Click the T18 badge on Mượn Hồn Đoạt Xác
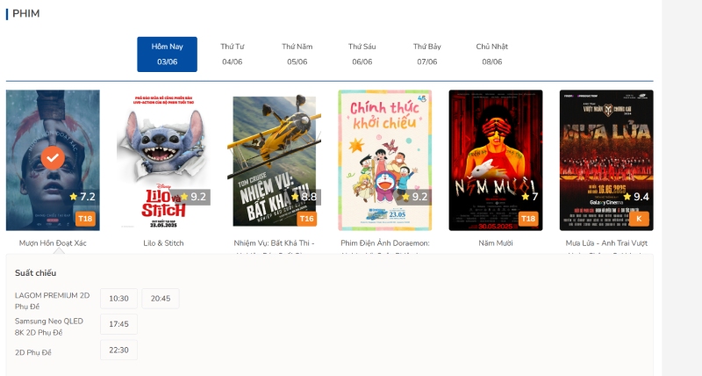Screen dimensions: 702x376 [85, 219]
